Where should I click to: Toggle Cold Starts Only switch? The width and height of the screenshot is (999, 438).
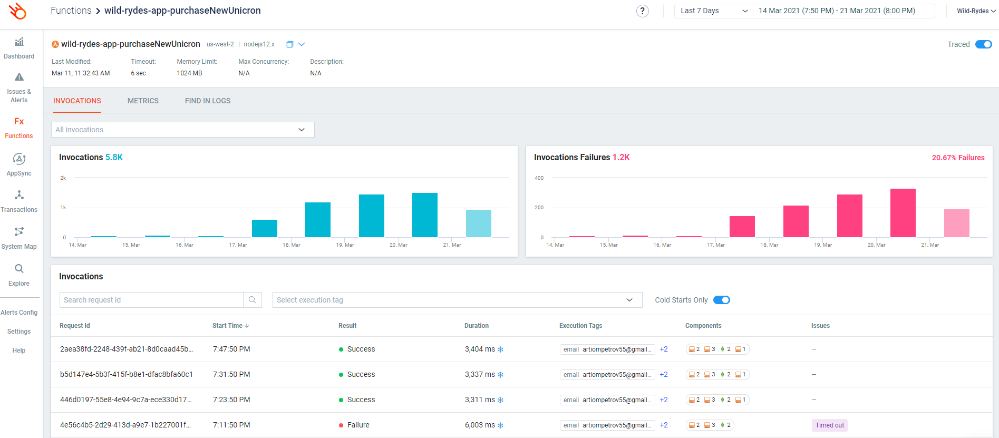721,300
